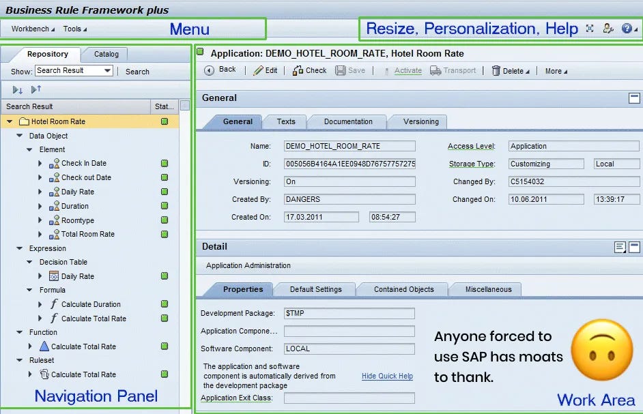The image size is (643, 414).
Task: Click the Storage Type label link
Action: [472, 164]
